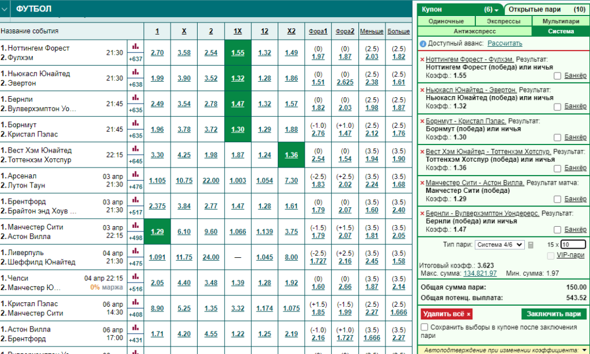Select the Система tab
Viewport: 590px width, 354px height.
click(x=561, y=31)
